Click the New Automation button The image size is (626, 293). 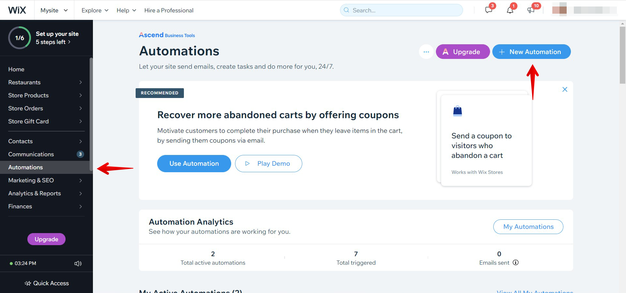click(x=531, y=52)
